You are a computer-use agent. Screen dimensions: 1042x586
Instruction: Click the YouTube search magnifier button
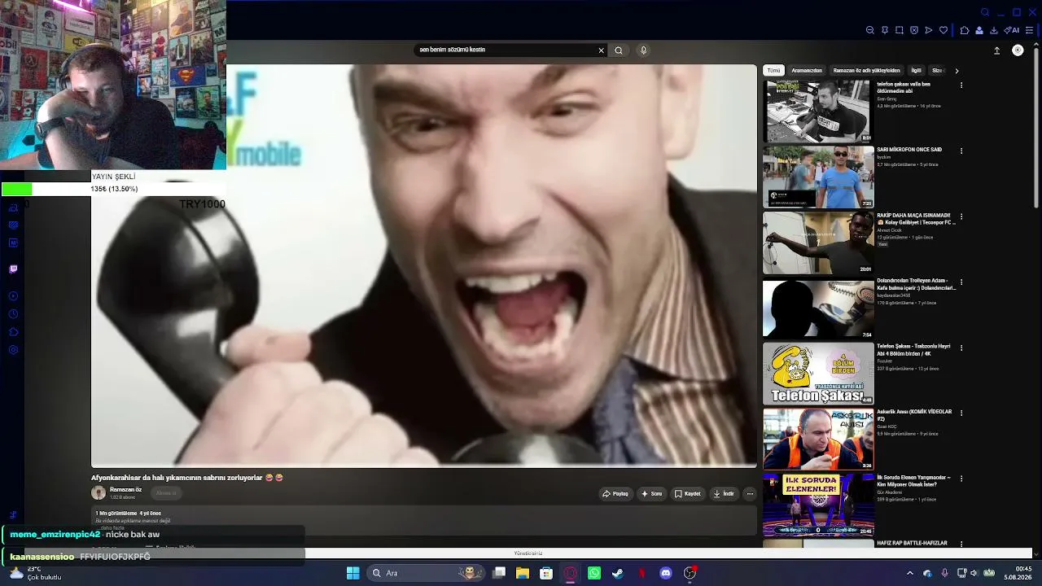[x=619, y=50]
